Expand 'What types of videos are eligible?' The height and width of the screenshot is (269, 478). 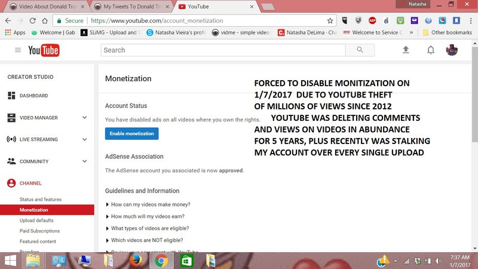148,228
